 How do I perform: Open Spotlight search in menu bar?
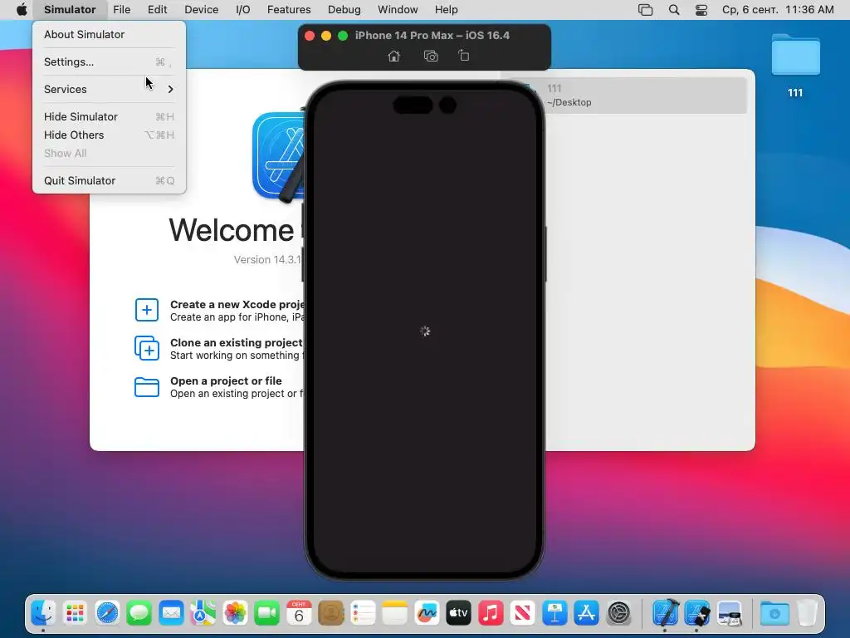pos(674,10)
